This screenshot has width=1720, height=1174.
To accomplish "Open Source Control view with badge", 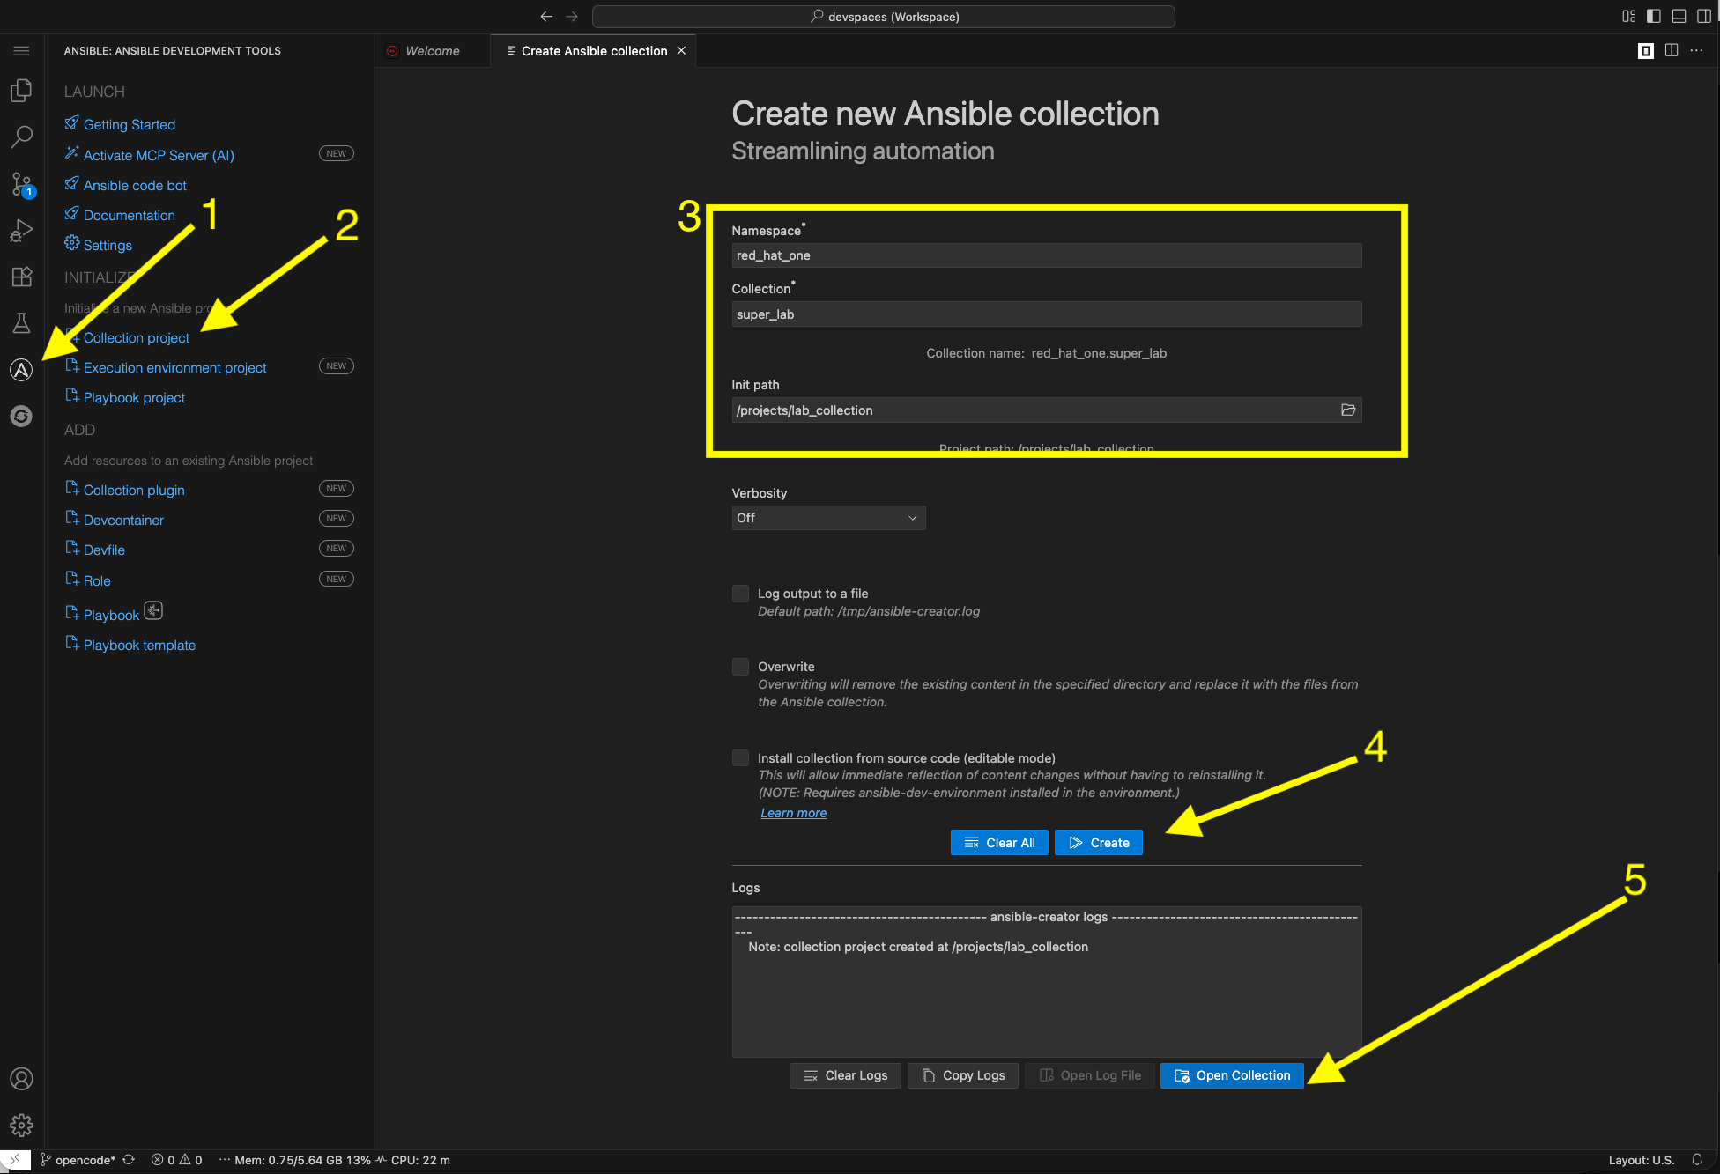I will point(21,185).
